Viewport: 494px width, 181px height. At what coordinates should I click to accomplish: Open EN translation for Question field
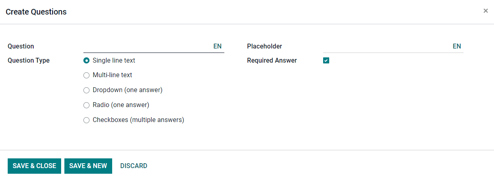point(217,46)
